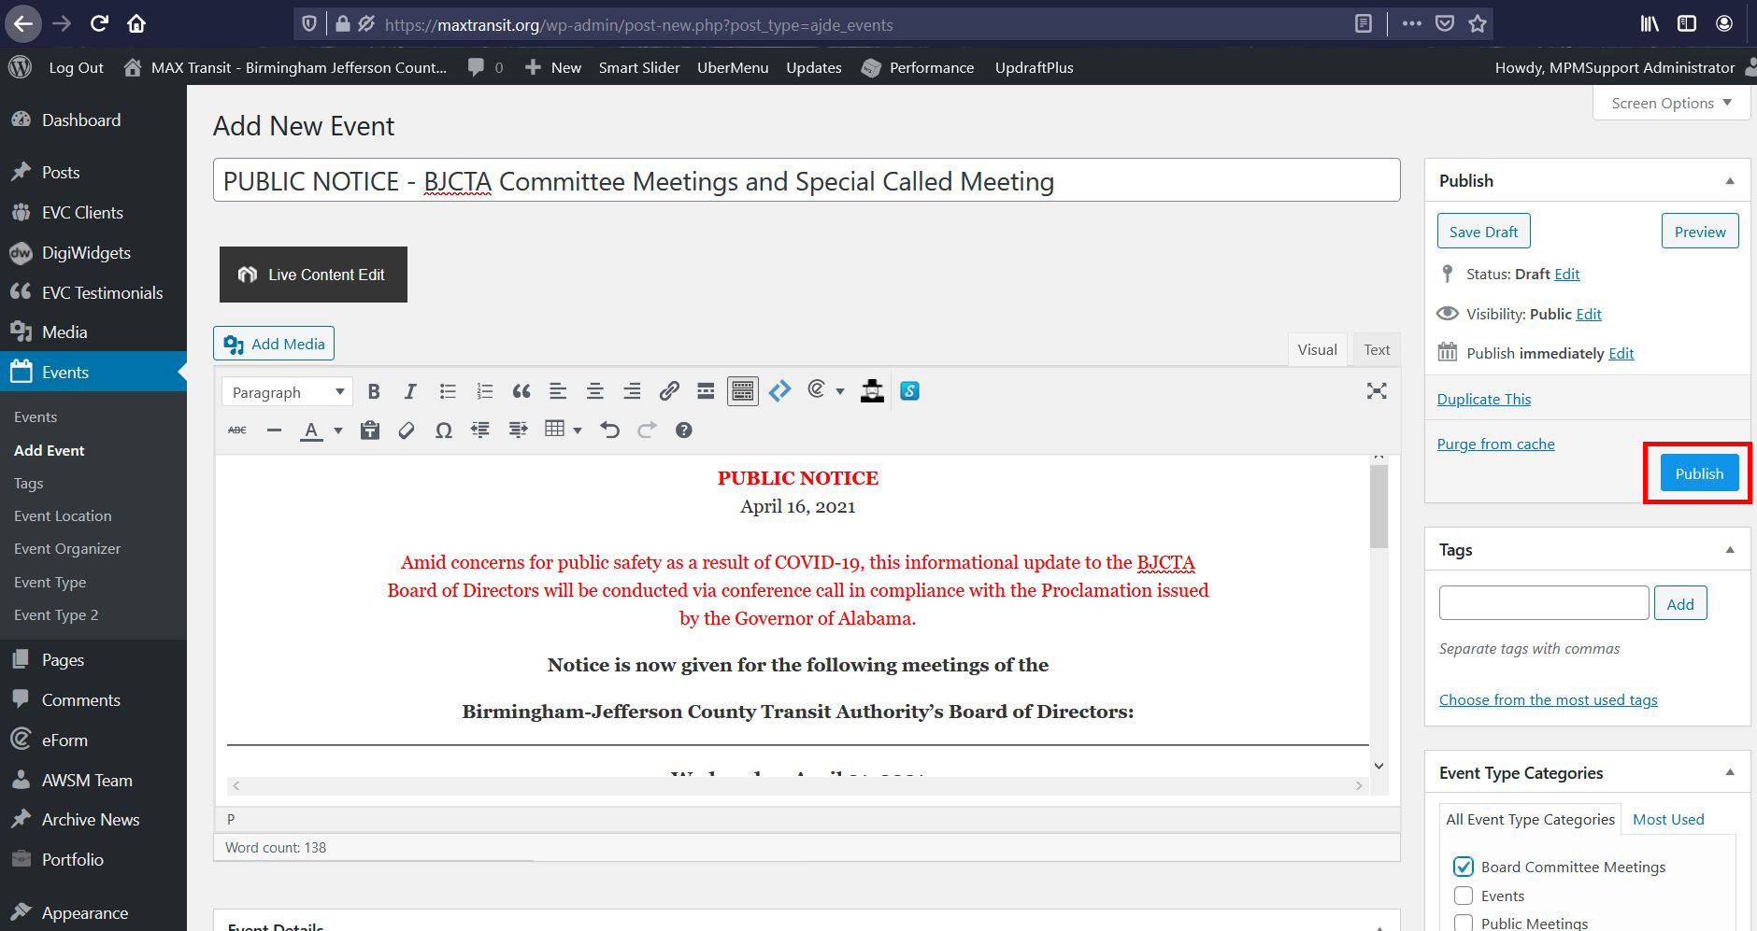
Task: Clear formatting with eraser icon
Action: coord(407,430)
